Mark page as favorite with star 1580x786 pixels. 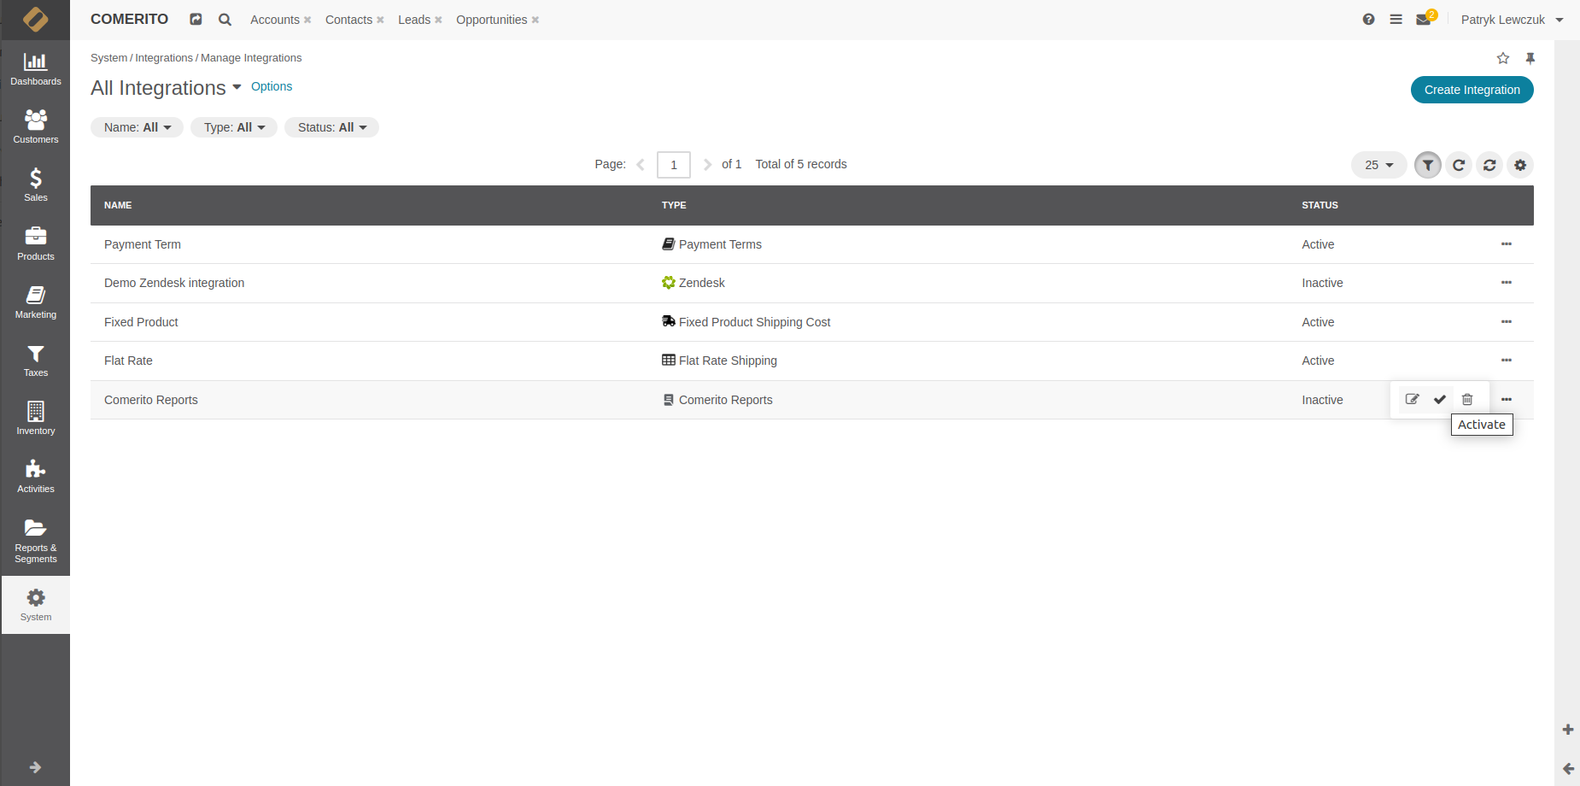[x=1503, y=58]
